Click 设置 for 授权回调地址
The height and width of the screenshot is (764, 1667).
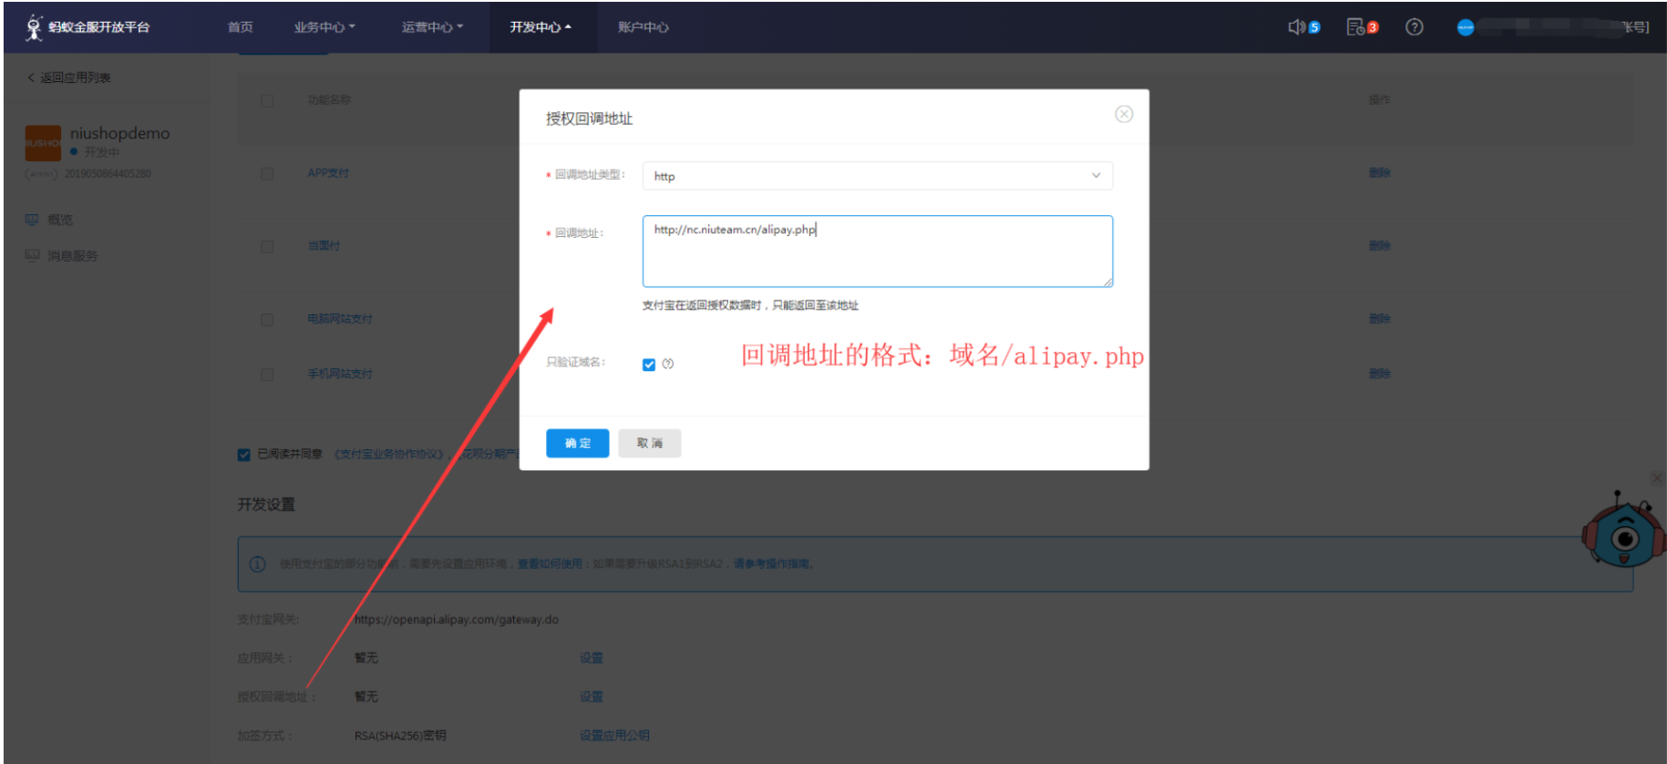click(592, 697)
